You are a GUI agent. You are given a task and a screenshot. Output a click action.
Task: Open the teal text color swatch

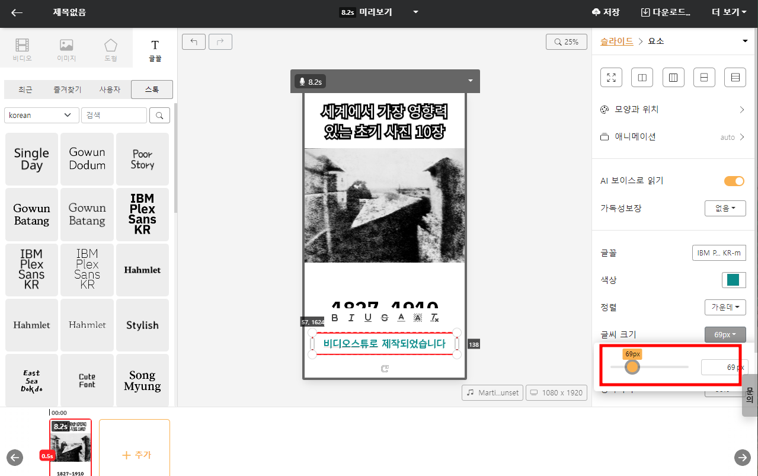click(x=734, y=280)
